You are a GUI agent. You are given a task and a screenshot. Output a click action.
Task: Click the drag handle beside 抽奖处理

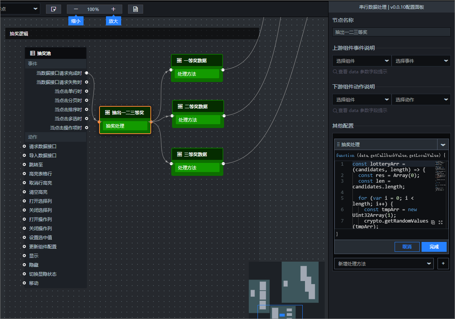tap(338, 145)
